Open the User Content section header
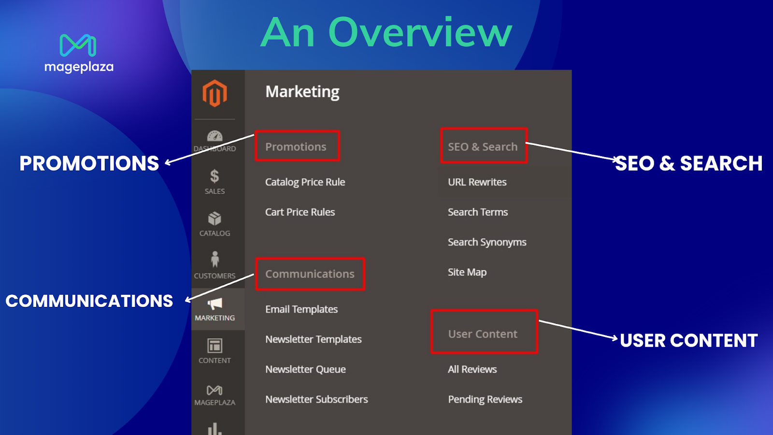Screen dimensions: 773x435 pyautogui.click(x=482, y=333)
